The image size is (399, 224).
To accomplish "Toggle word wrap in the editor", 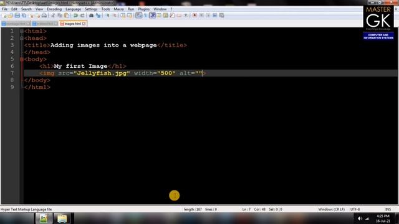I will coord(138,16).
